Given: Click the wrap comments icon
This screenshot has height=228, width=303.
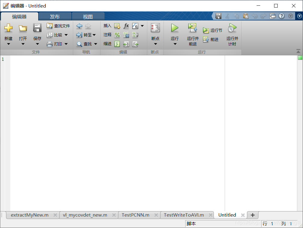Looking at the screenshot, I should click(x=135, y=35).
